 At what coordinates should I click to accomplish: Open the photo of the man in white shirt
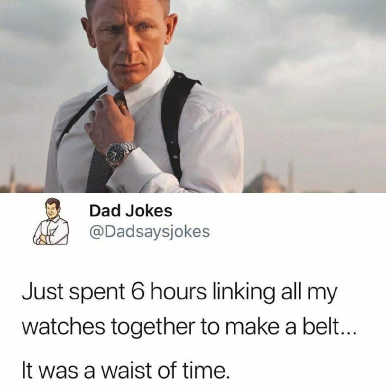(193, 96)
